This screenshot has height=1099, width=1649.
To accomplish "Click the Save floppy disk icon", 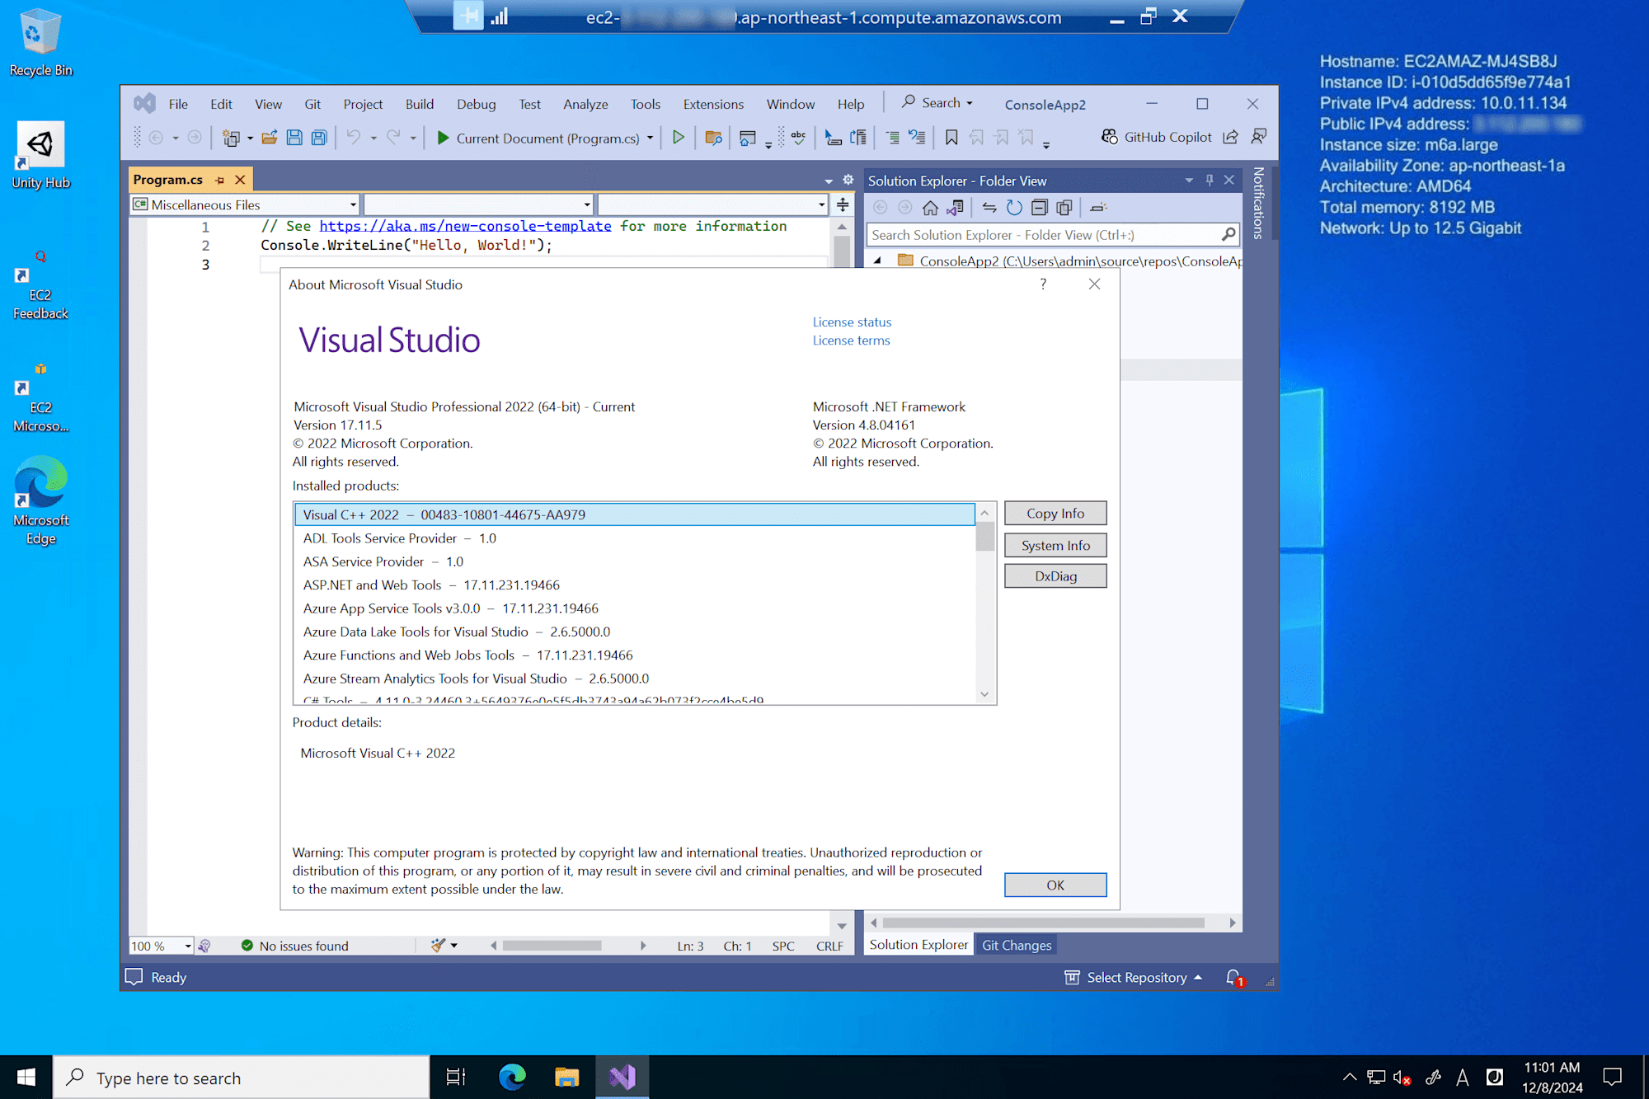I will pyautogui.click(x=294, y=138).
